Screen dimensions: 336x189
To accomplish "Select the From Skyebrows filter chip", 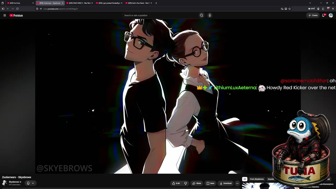I will pyautogui.click(x=257, y=179).
